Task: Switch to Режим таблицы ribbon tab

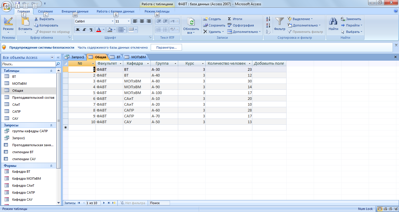Action: pos(157,11)
